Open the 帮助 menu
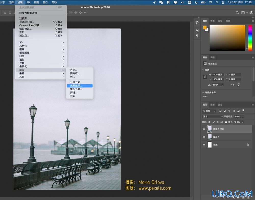The width and height of the screenshot is (255, 200). click(x=54, y=2)
